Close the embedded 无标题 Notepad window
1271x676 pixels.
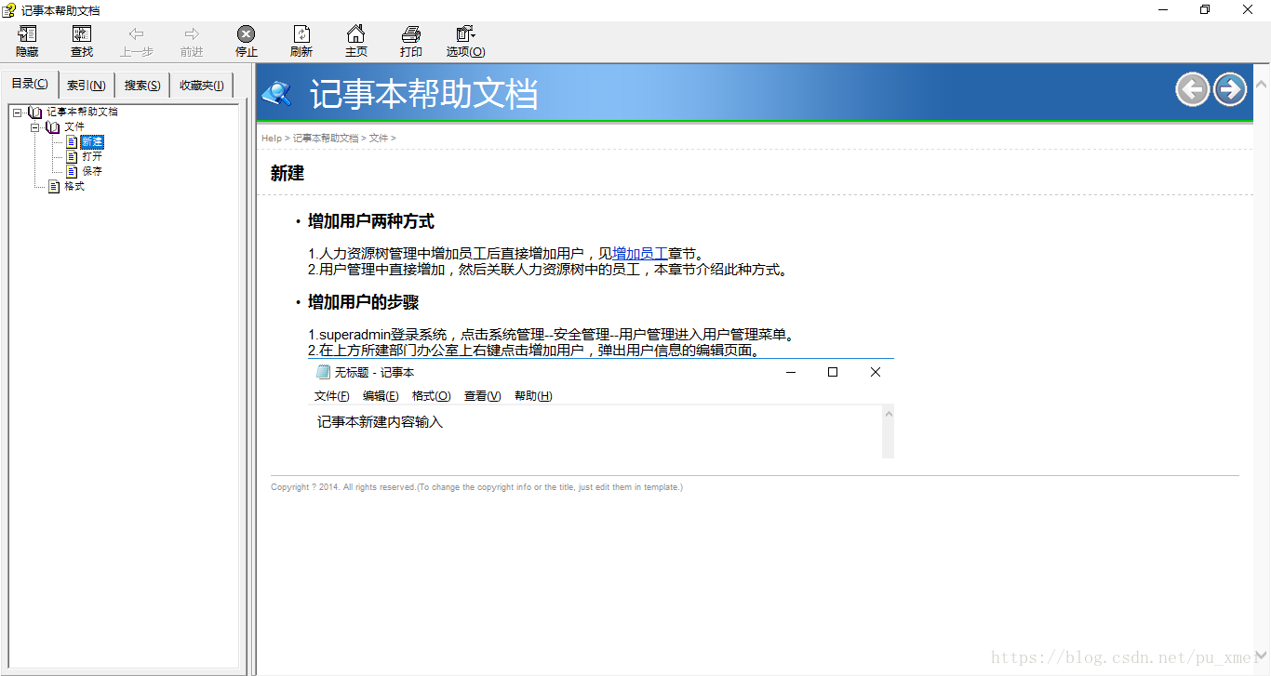pos(875,372)
